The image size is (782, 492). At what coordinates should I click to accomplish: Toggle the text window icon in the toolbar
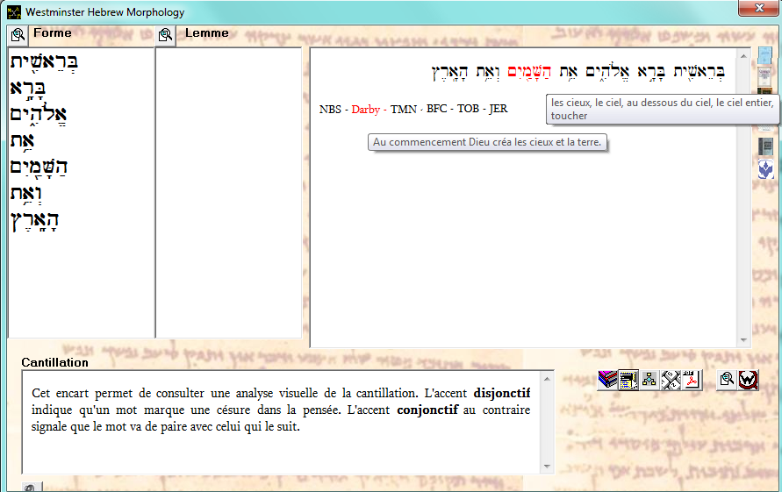(628, 380)
